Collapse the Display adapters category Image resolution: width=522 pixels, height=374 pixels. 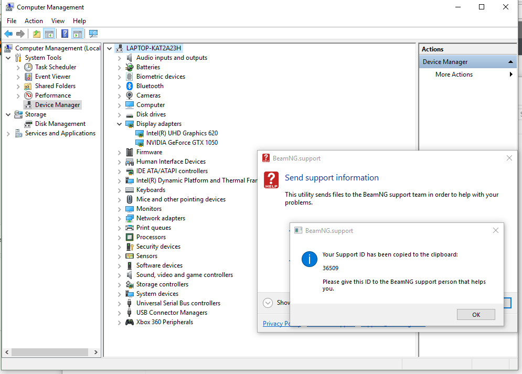[119, 124]
